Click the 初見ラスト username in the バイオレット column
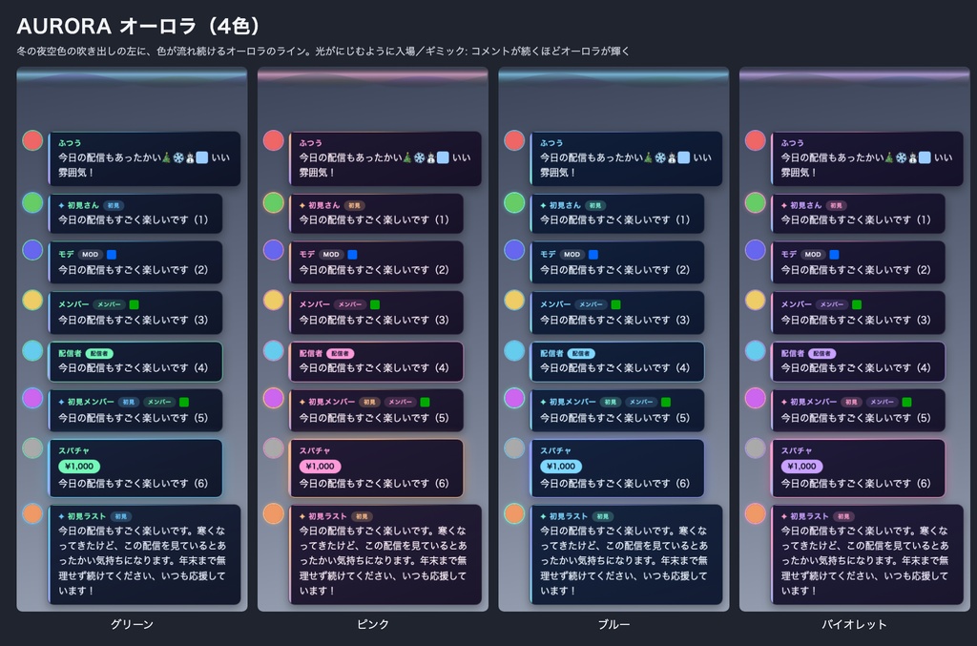Screen dimensions: 977x646 (x=809, y=516)
